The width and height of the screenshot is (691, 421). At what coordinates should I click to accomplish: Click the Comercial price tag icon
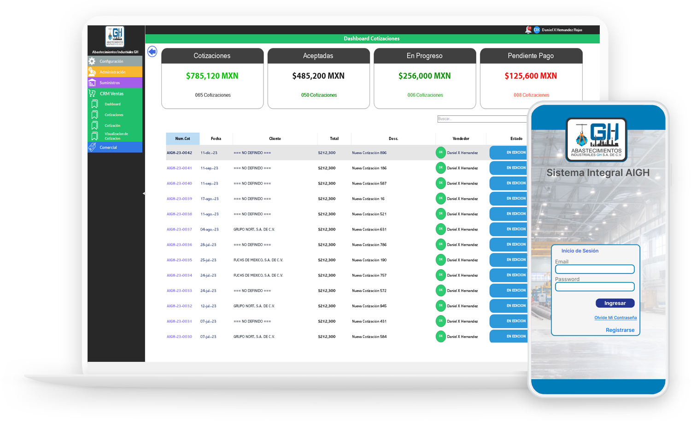coord(92,148)
